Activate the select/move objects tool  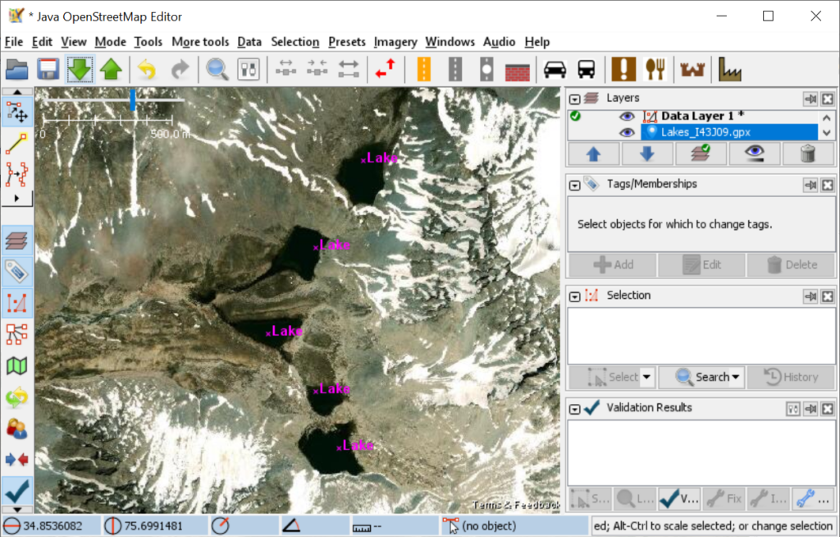17,112
